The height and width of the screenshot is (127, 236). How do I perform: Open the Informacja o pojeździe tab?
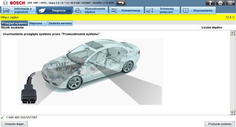(x=19, y=10)
